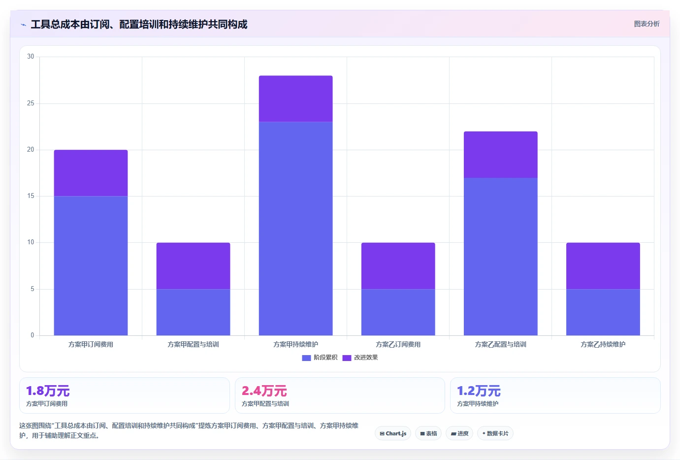Click the chart description paragraph starting 这张图围绕

pos(189,430)
